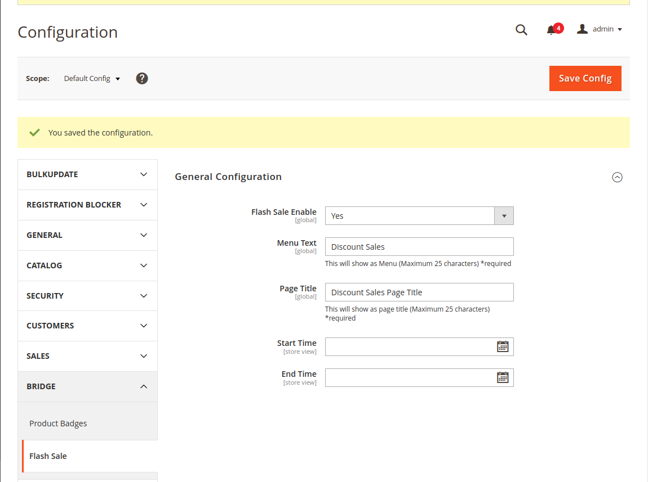This screenshot has height=482, width=648.
Task: Click the admin user avatar icon
Action: [582, 29]
